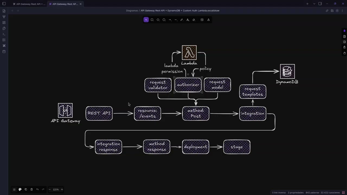The height and width of the screenshot is (195, 347).
Task: Click zoom out minus button
Action: [50, 190]
